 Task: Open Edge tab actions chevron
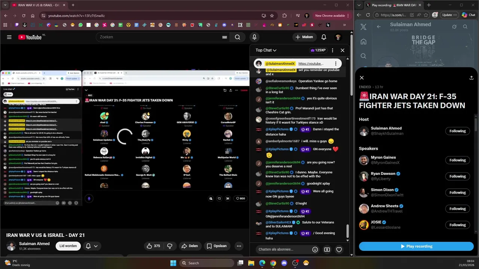tap(360, 5)
